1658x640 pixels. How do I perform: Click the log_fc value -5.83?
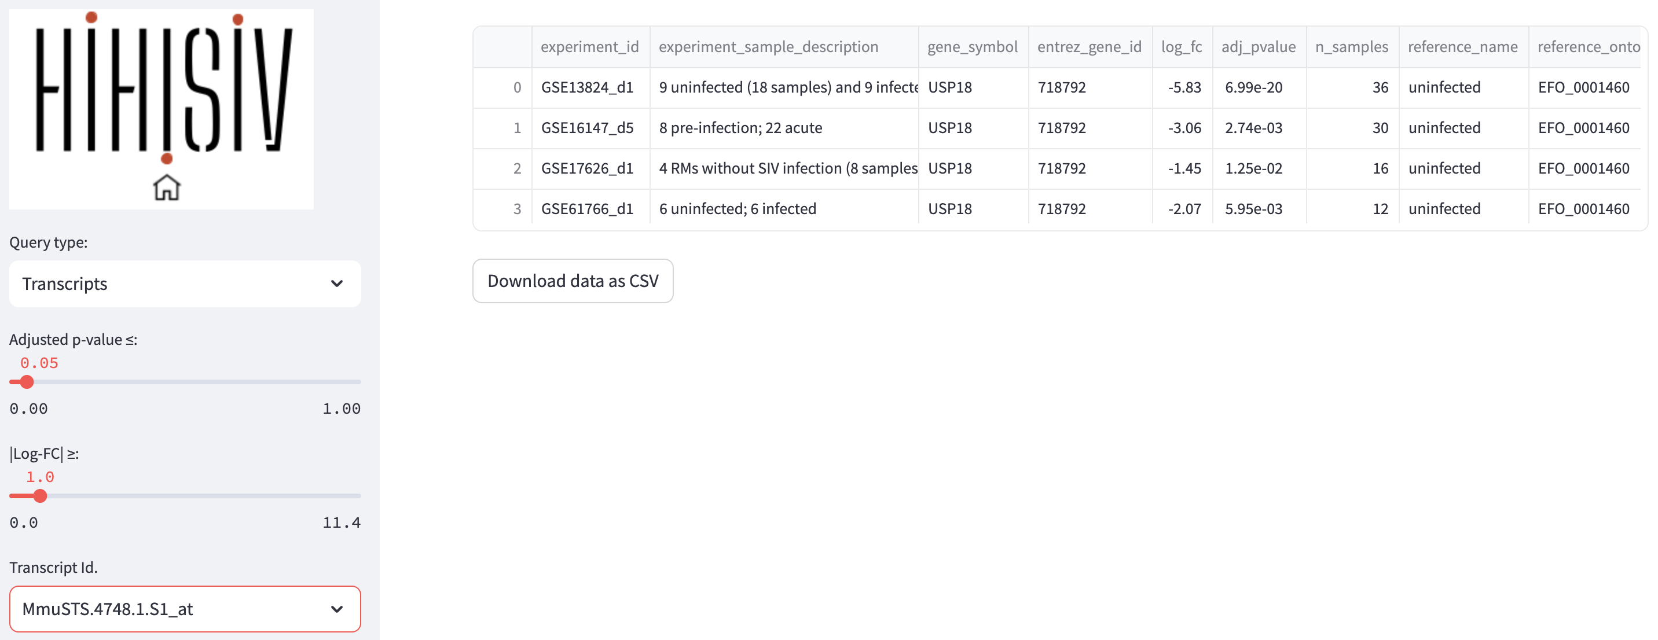coord(1182,87)
